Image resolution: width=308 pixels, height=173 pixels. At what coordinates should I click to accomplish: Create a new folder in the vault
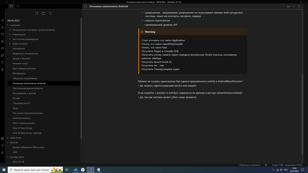(43, 13)
